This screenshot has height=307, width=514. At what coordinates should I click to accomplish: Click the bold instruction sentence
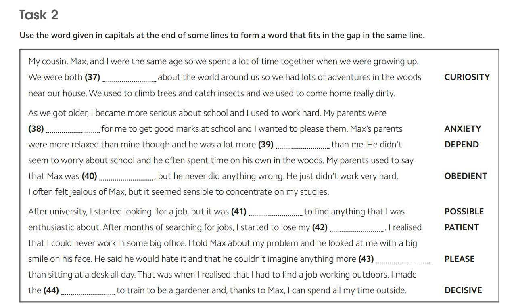pyautogui.click(x=222, y=35)
